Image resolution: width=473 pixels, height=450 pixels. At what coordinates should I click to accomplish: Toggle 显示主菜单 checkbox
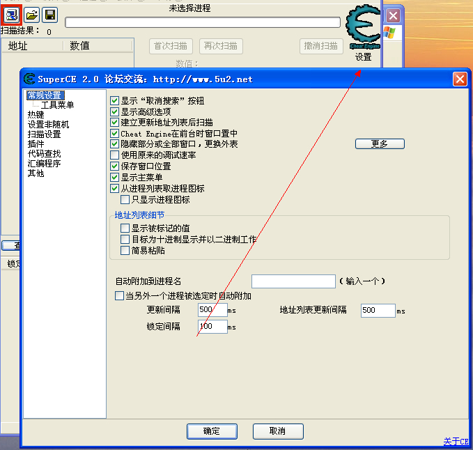coord(114,177)
